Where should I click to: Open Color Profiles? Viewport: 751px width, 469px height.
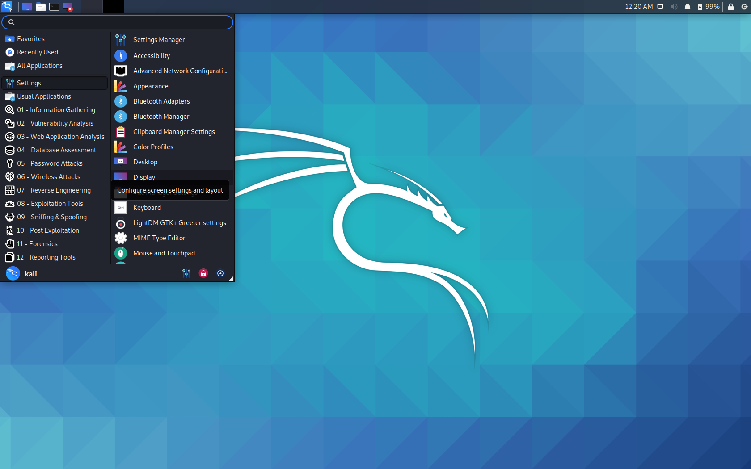153,147
